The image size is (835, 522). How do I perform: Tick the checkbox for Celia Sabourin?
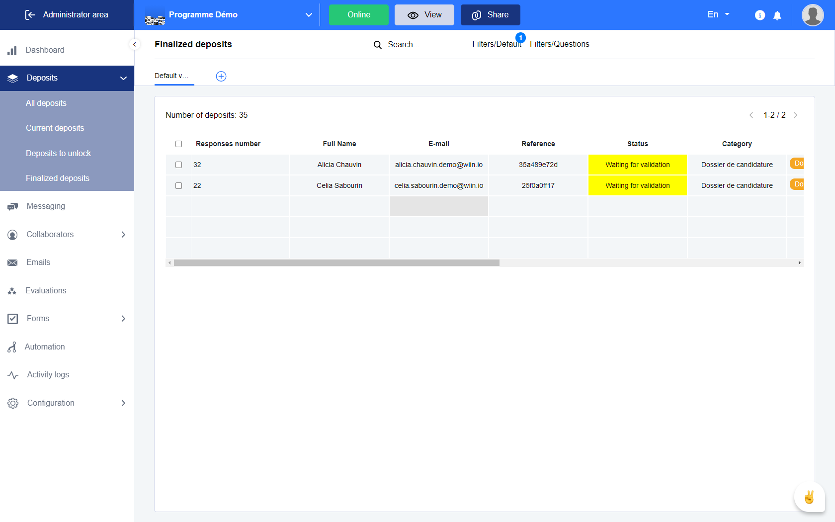click(179, 186)
